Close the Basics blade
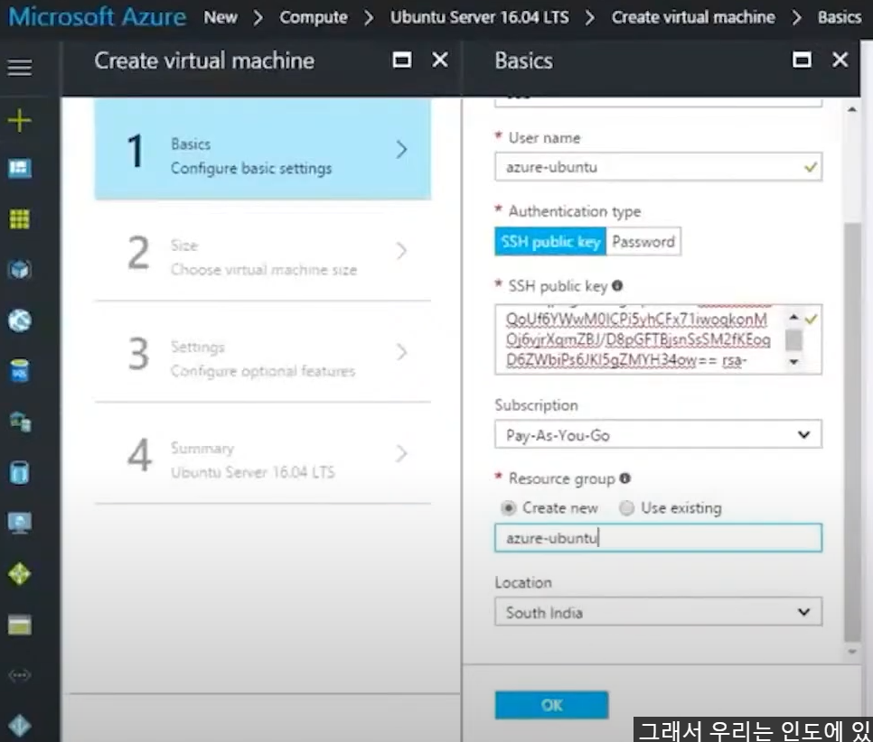This screenshot has width=873, height=742. pyautogui.click(x=840, y=60)
